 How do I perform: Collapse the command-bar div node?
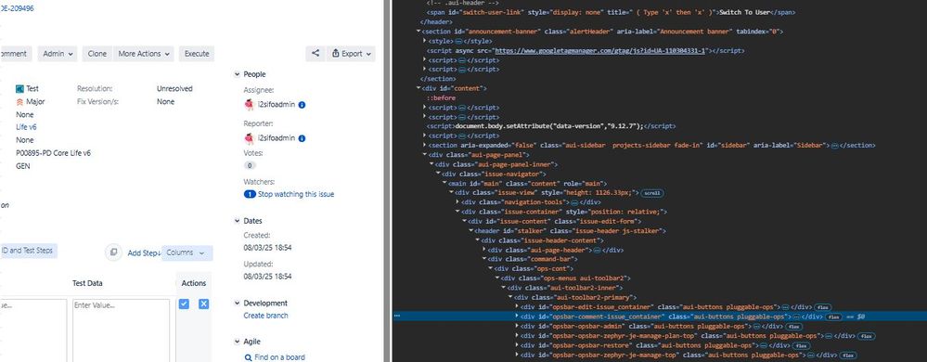click(x=483, y=259)
